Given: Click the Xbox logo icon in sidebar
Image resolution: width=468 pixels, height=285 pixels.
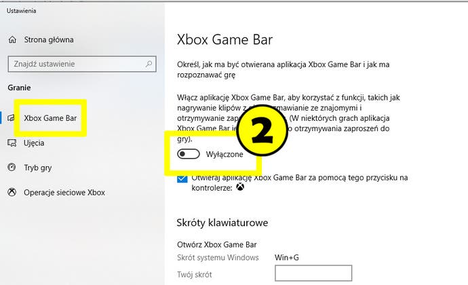Looking at the screenshot, I should click(12, 192).
